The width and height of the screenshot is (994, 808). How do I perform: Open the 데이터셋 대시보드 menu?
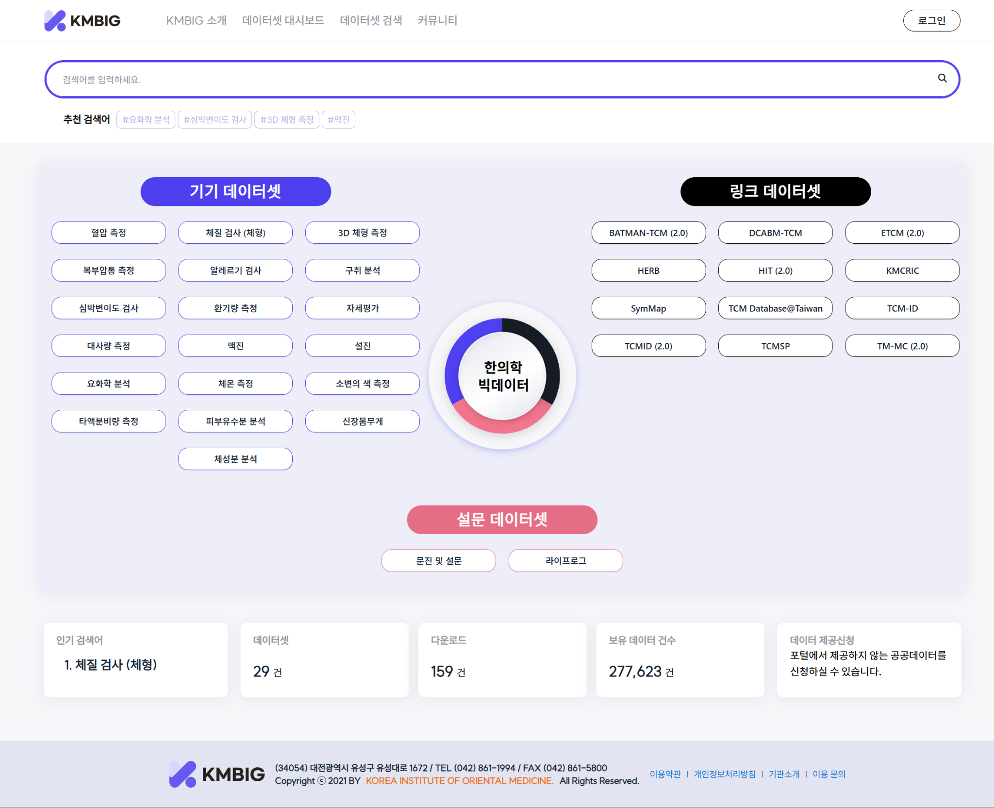[x=283, y=20]
